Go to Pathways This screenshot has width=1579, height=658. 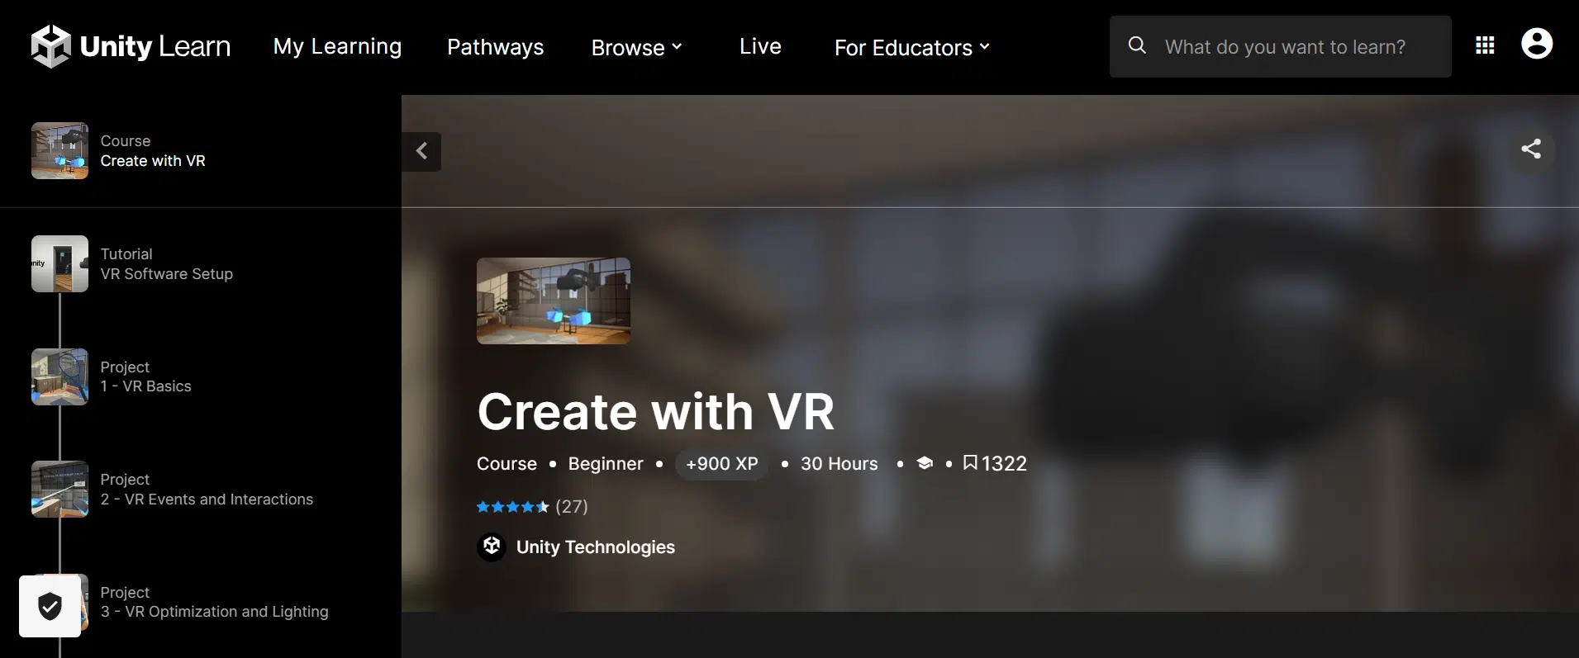coord(495,47)
